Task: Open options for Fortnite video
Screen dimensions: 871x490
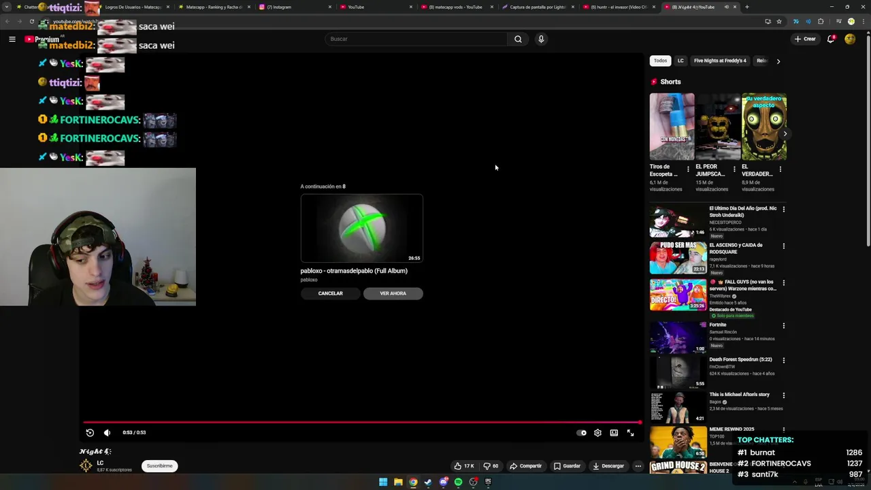Action: [x=783, y=326]
